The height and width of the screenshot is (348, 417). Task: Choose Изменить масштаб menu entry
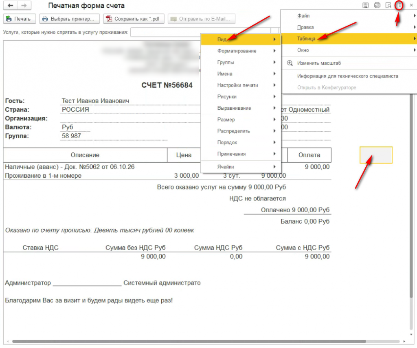coord(349,63)
